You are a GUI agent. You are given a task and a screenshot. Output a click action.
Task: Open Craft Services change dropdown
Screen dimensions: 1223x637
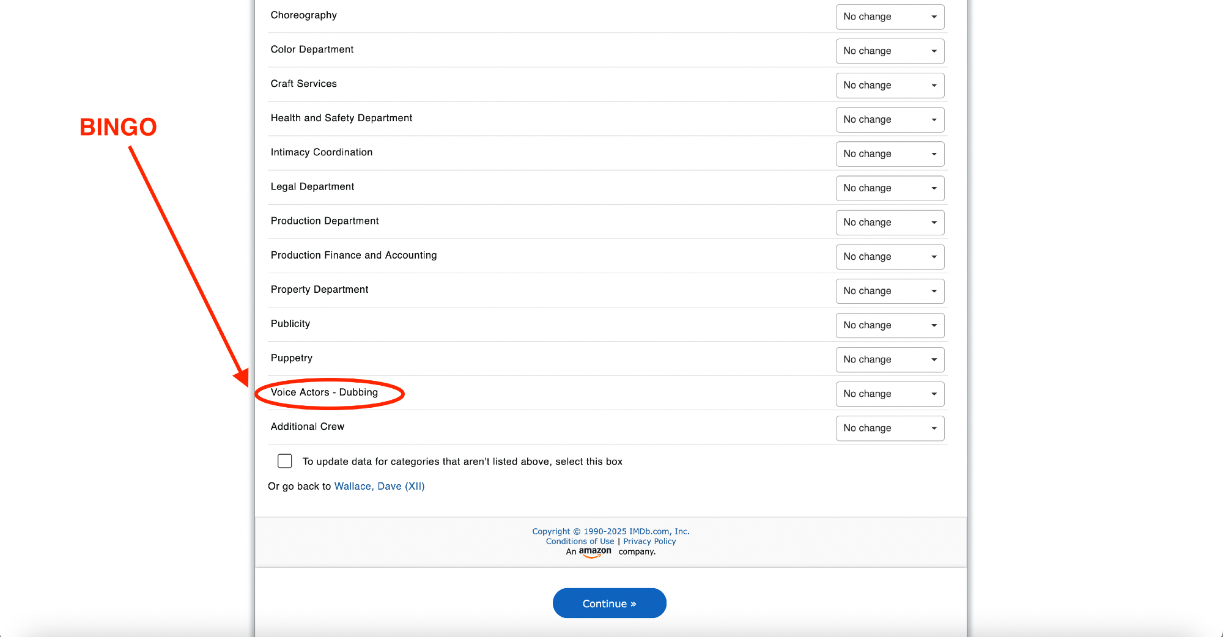click(890, 85)
